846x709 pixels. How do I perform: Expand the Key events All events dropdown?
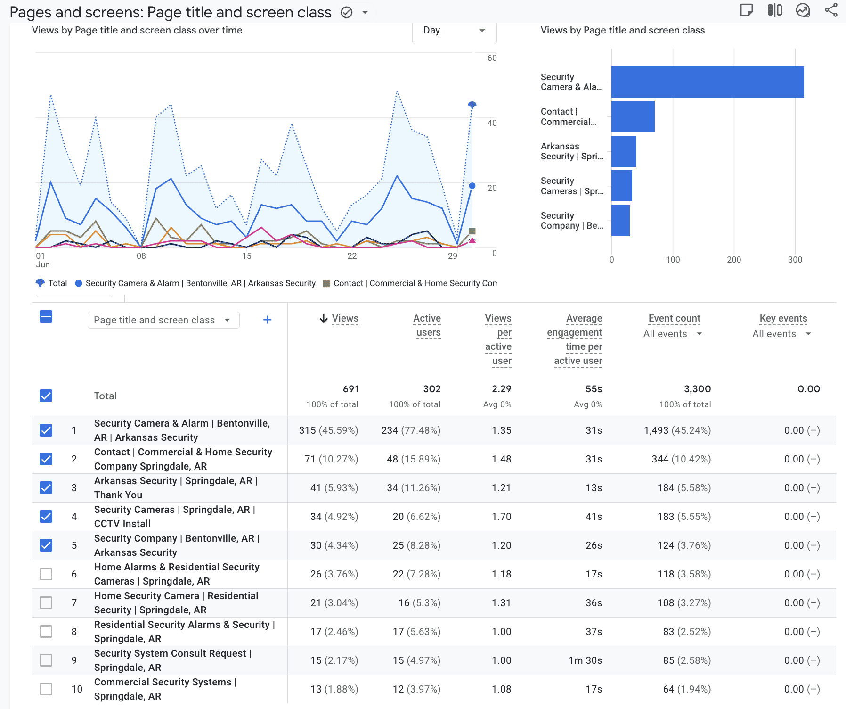(781, 334)
